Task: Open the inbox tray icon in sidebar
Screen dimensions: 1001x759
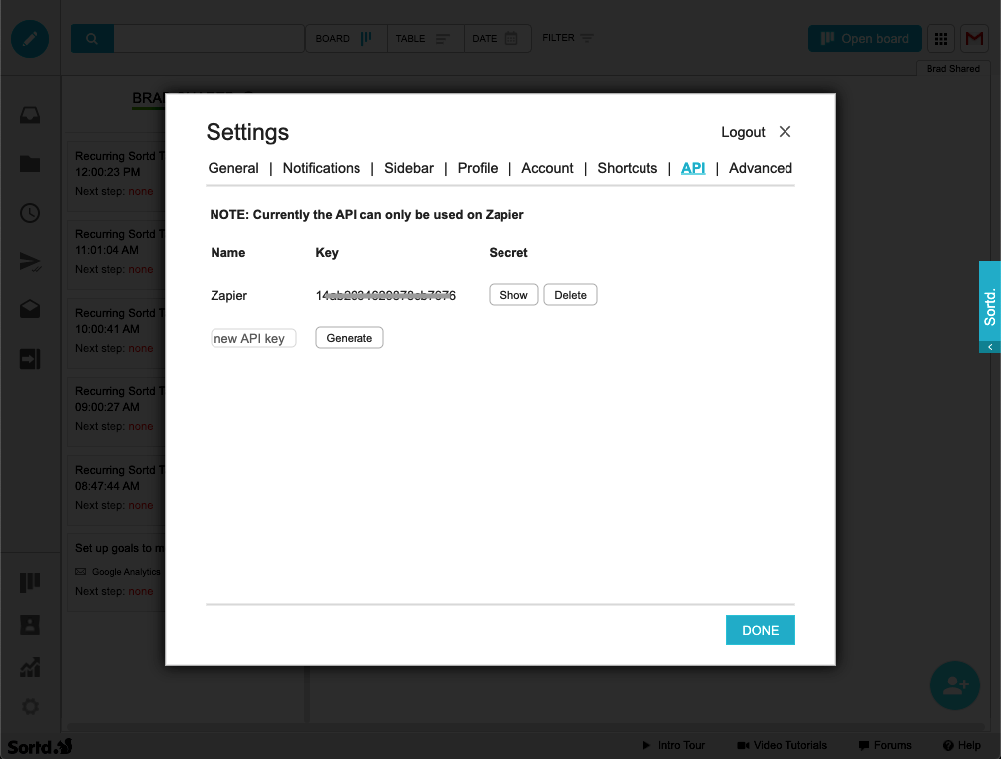Action: 30,115
